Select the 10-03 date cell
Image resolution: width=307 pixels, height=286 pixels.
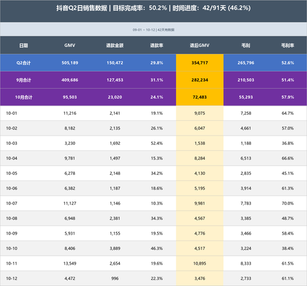[12, 143]
